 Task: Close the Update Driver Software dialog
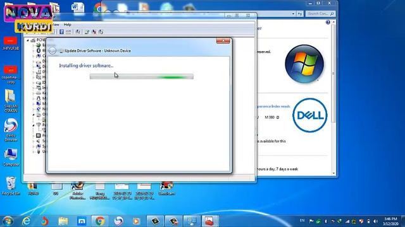tap(223, 41)
